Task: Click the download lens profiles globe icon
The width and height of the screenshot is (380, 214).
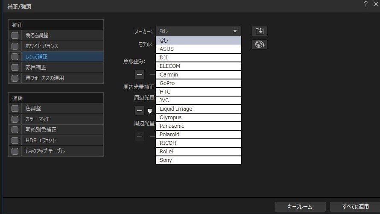Action: click(259, 44)
